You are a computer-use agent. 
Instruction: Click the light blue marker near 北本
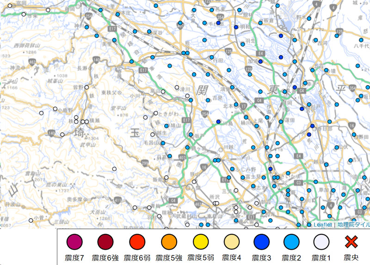point(236,105)
